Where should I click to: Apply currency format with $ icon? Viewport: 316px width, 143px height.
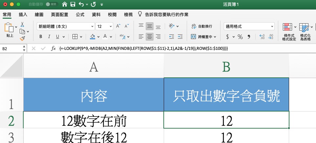228,37
